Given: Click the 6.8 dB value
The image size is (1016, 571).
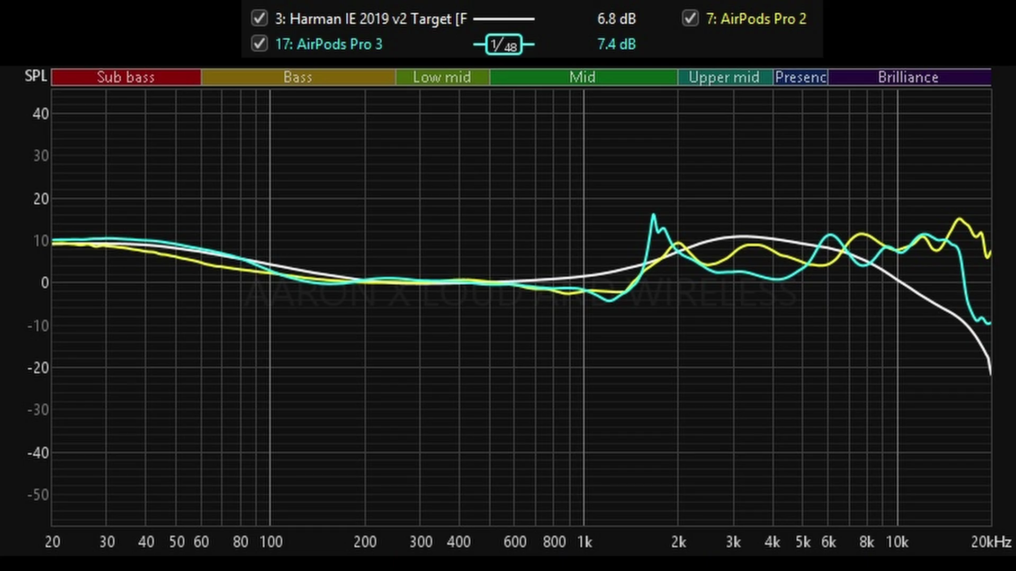Looking at the screenshot, I should coord(616,19).
